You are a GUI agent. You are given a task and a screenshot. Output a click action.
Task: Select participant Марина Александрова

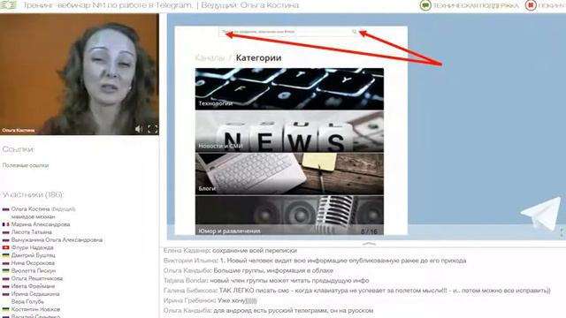41,224
